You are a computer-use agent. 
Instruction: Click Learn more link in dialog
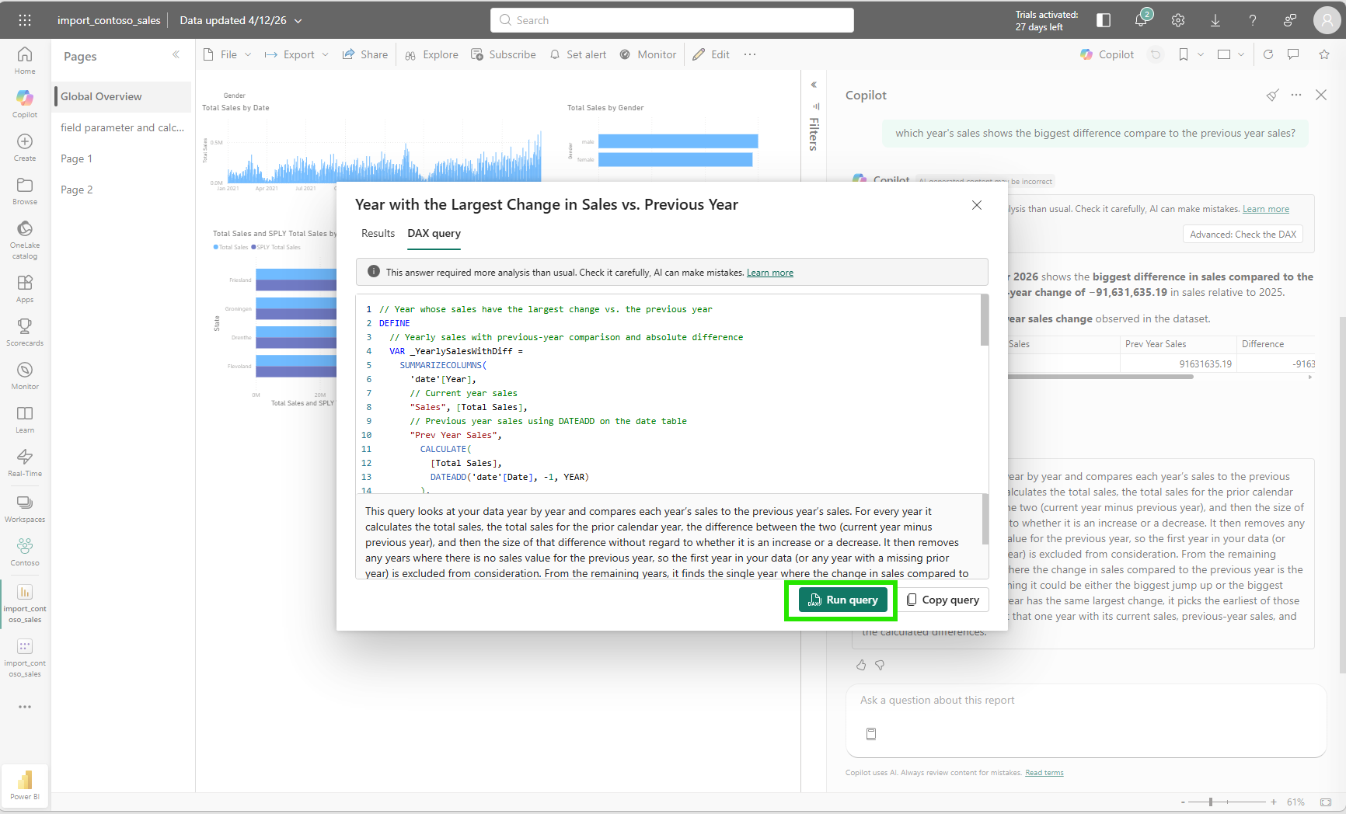(x=770, y=273)
